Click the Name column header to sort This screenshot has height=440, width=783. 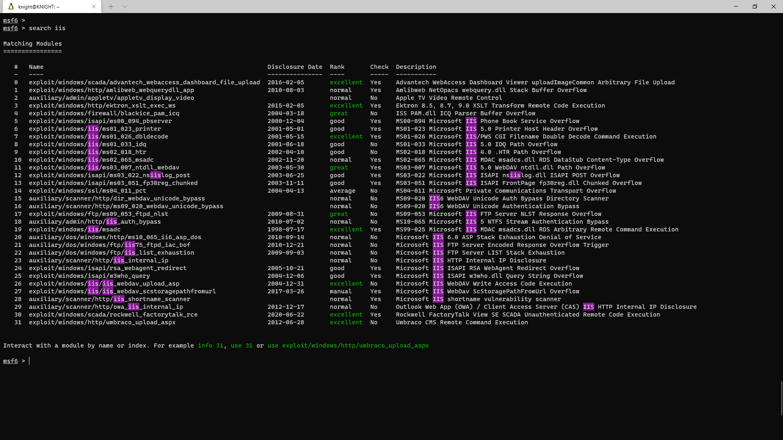coord(36,67)
